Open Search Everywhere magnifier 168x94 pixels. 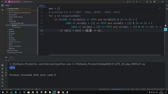point(151,2)
